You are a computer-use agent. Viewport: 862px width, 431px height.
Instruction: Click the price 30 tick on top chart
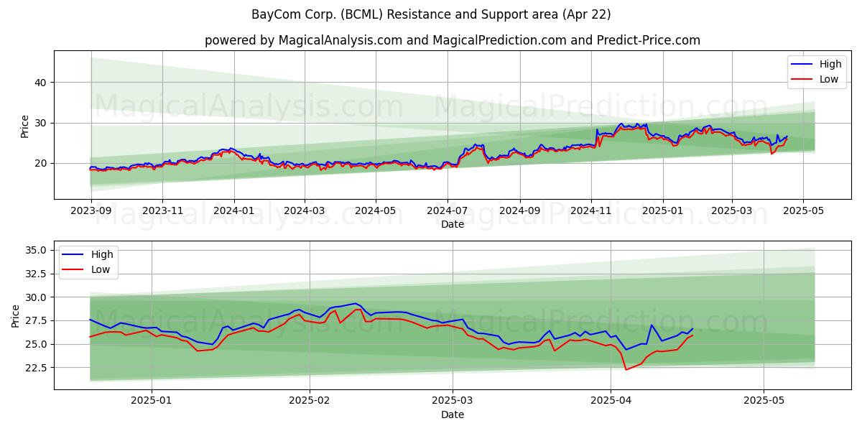pyautogui.click(x=42, y=123)
